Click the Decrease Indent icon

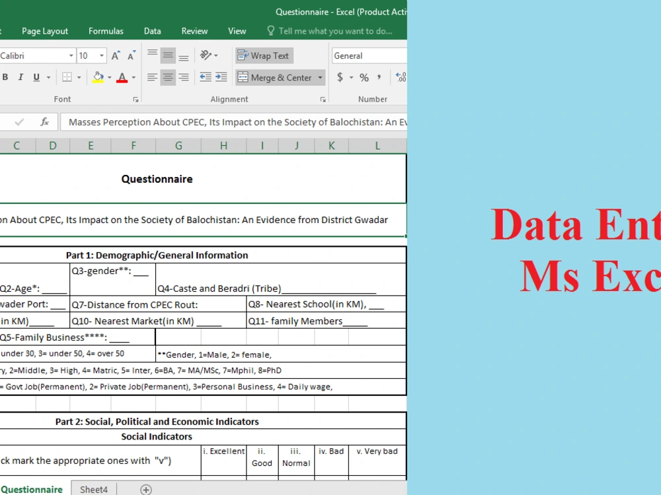tap(206, 77)
